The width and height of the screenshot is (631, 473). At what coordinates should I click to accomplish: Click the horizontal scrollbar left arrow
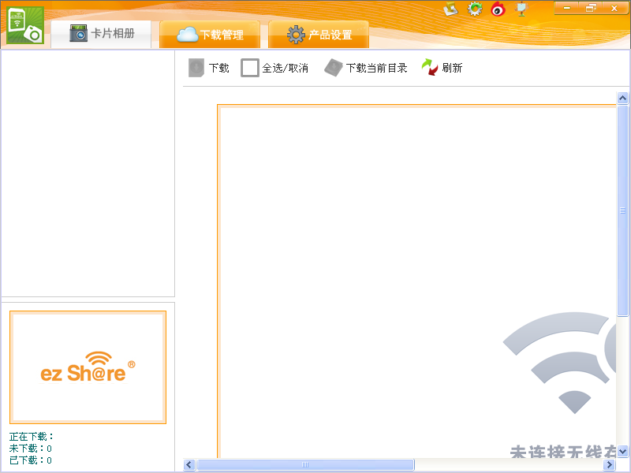[x=189, y=465]
